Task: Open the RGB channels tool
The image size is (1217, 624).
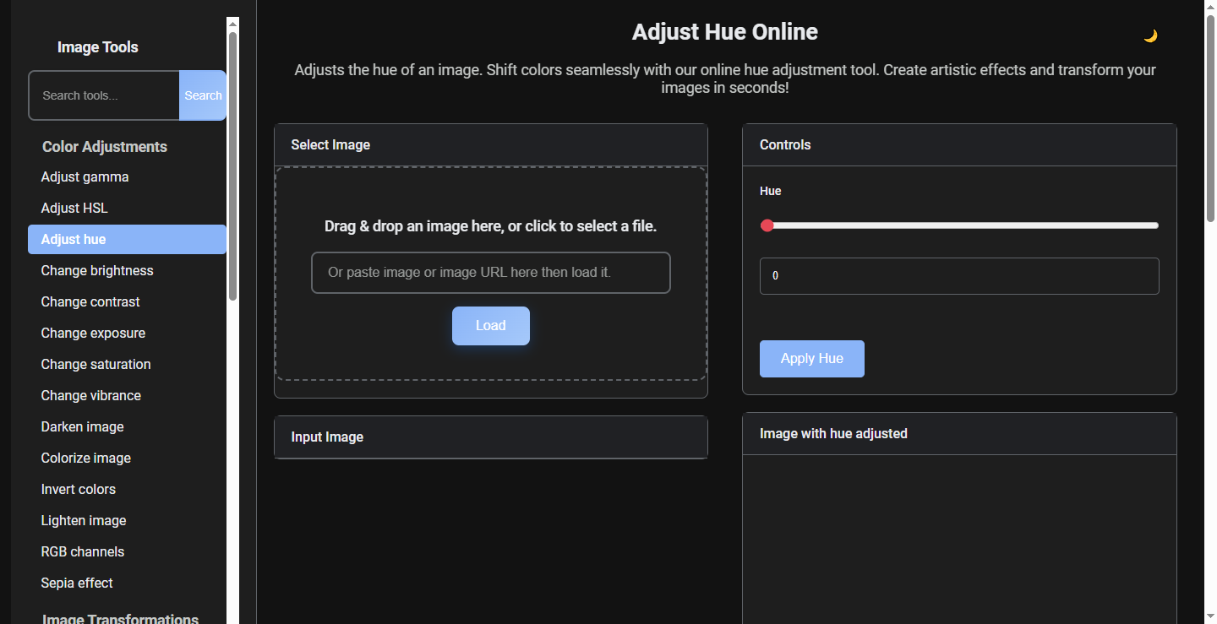Action: tap(82, 551)
